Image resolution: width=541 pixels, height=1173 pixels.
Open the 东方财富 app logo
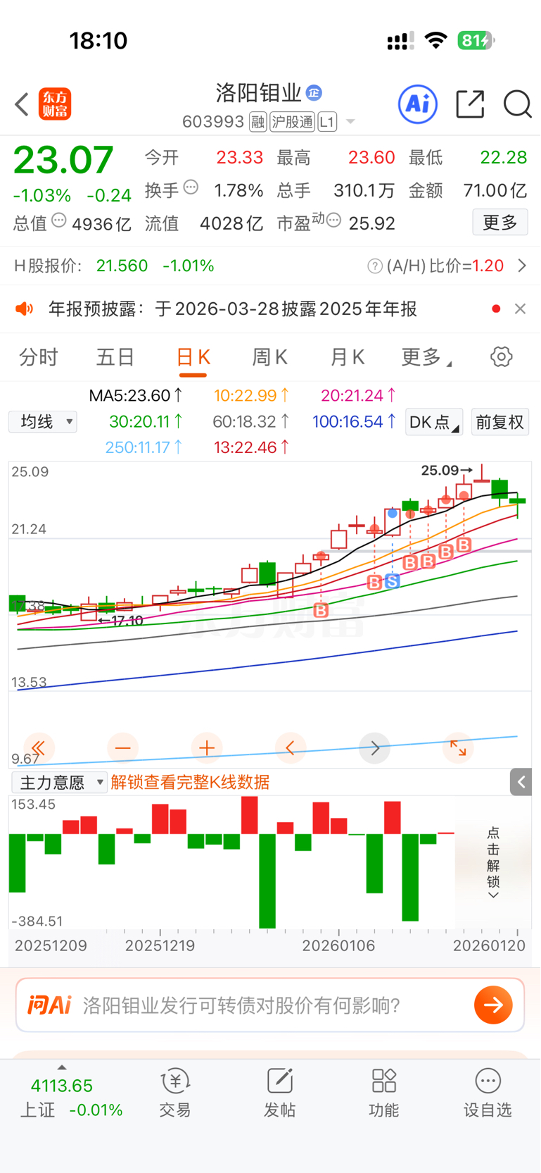pyautogui.click(x=55, y=104)
